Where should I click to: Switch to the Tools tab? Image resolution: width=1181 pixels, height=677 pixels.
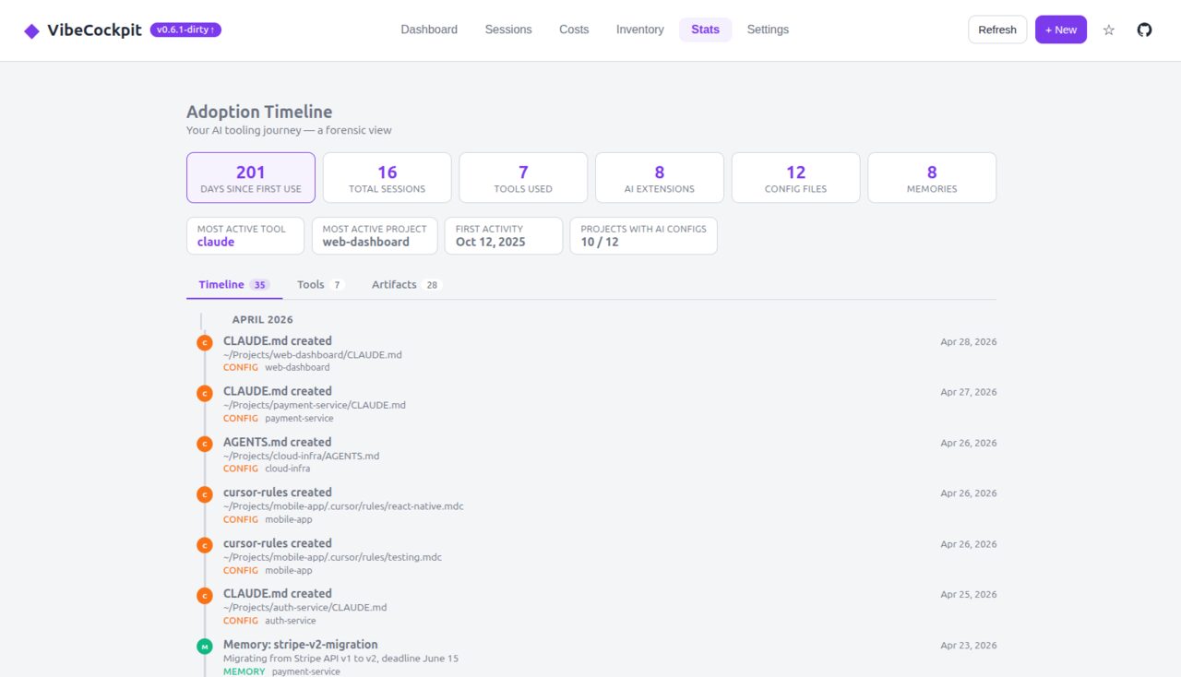(309, 284)
